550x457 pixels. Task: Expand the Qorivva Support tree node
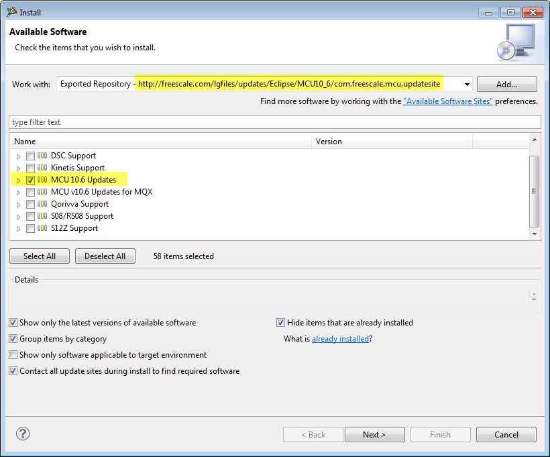click(18, 205)
